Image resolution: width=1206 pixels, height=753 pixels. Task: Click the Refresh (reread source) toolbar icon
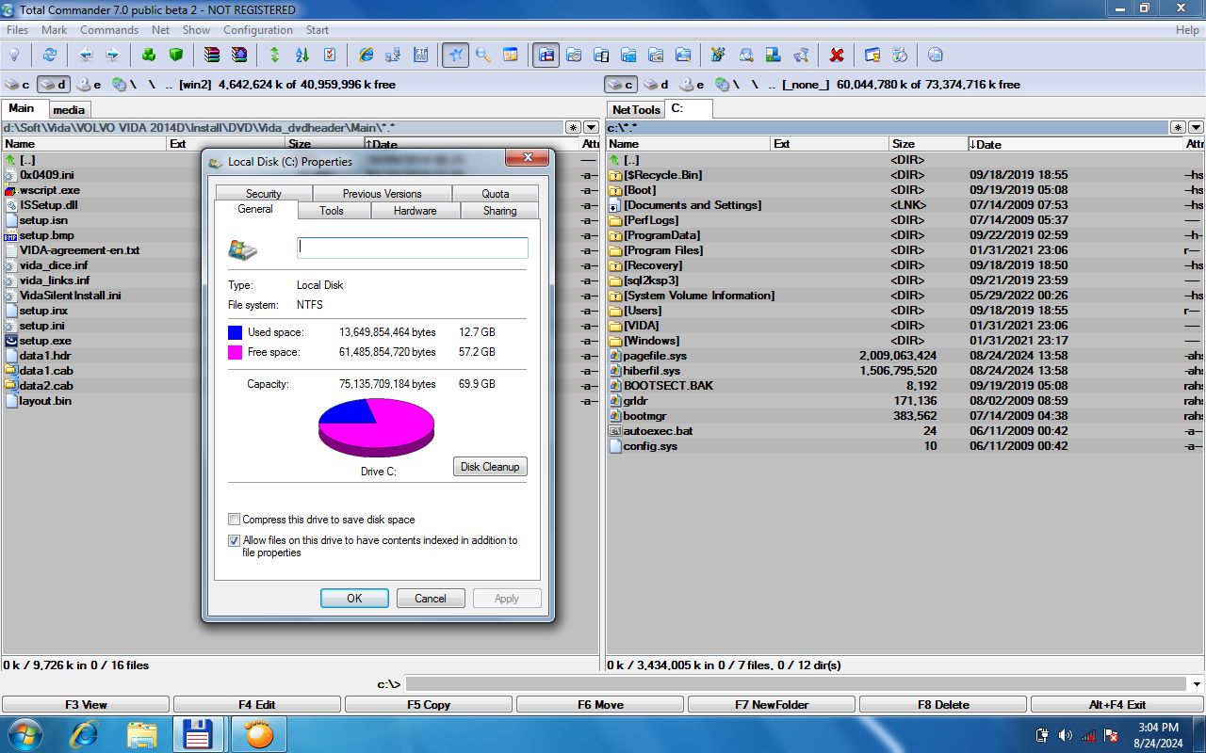49,55
